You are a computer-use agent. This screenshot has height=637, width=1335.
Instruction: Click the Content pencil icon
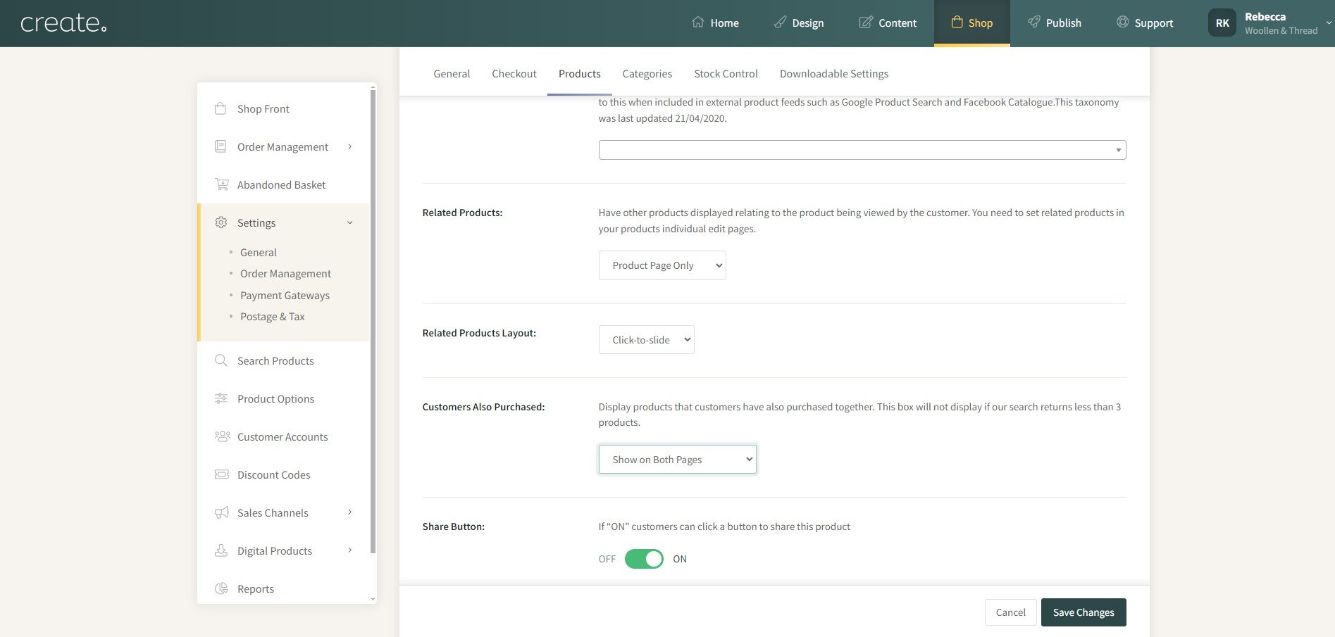tap(866, 22)
